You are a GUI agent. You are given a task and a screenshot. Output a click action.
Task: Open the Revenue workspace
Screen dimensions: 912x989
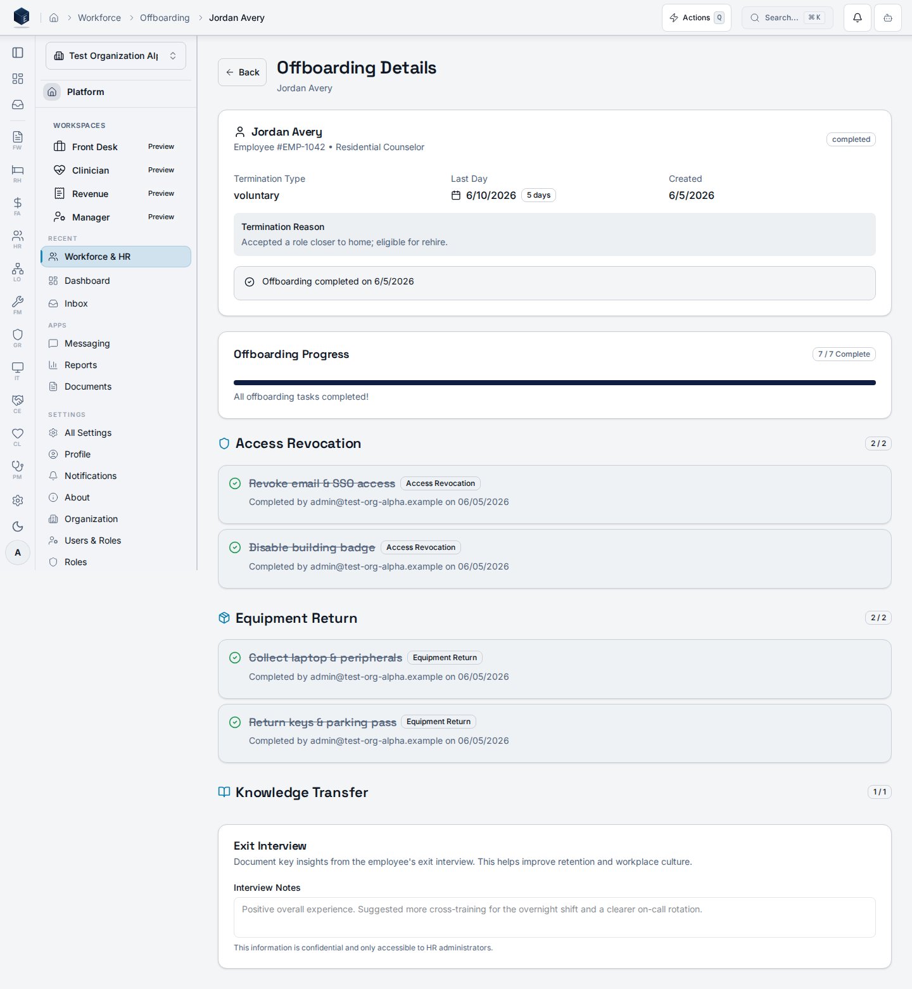pyautogui.click(x=116, y=194)
